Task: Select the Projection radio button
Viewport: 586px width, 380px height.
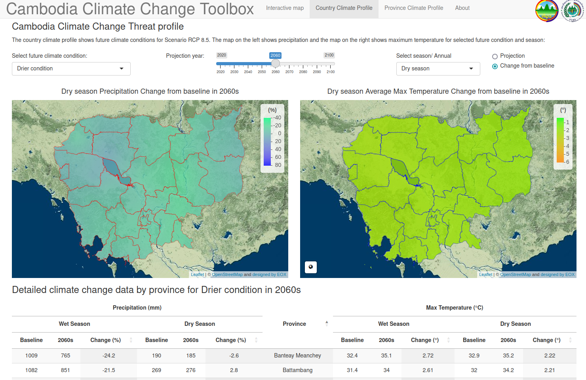Action: point(495,57)
